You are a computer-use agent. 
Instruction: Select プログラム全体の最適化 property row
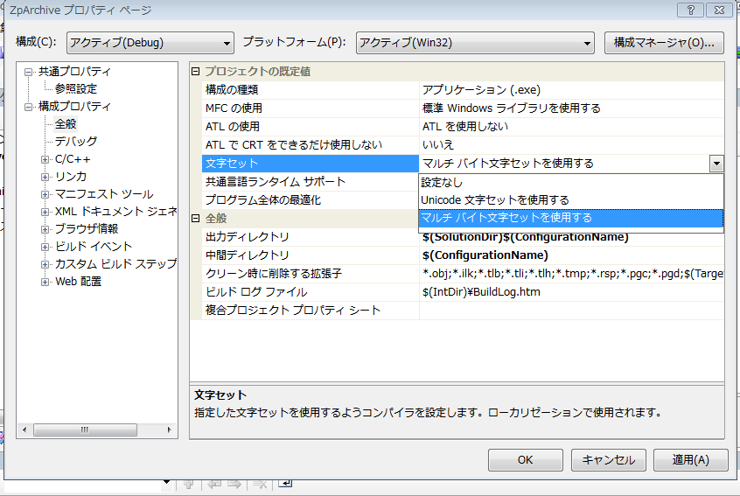pos(310,200)
